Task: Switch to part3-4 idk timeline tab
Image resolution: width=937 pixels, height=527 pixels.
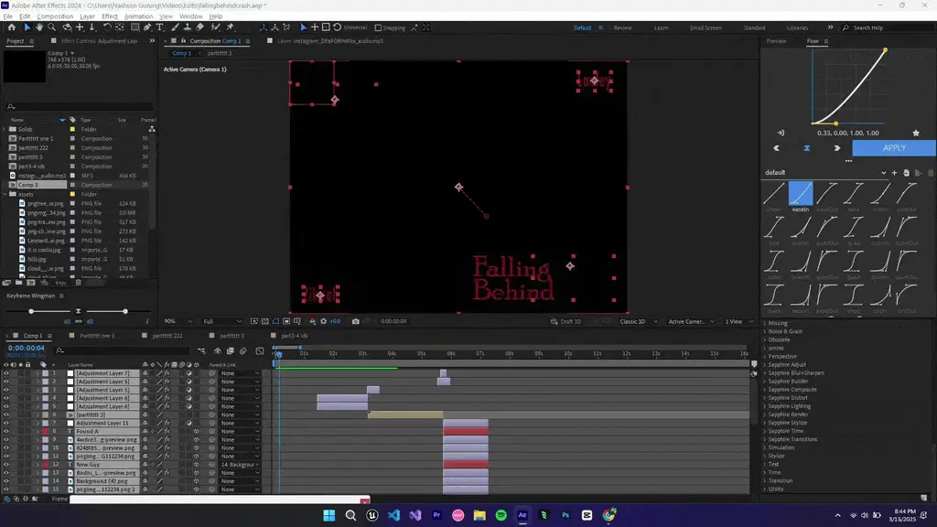Action: pyautogui.click(x=295, y=336)
